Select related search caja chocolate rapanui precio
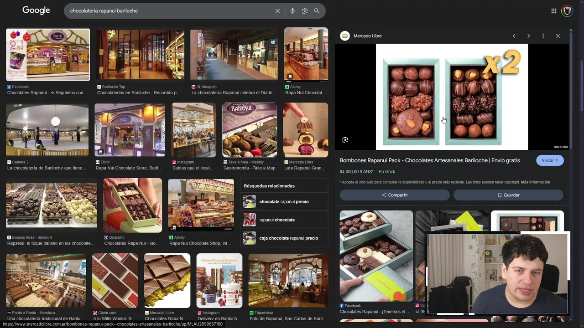 tap(284, 238)
